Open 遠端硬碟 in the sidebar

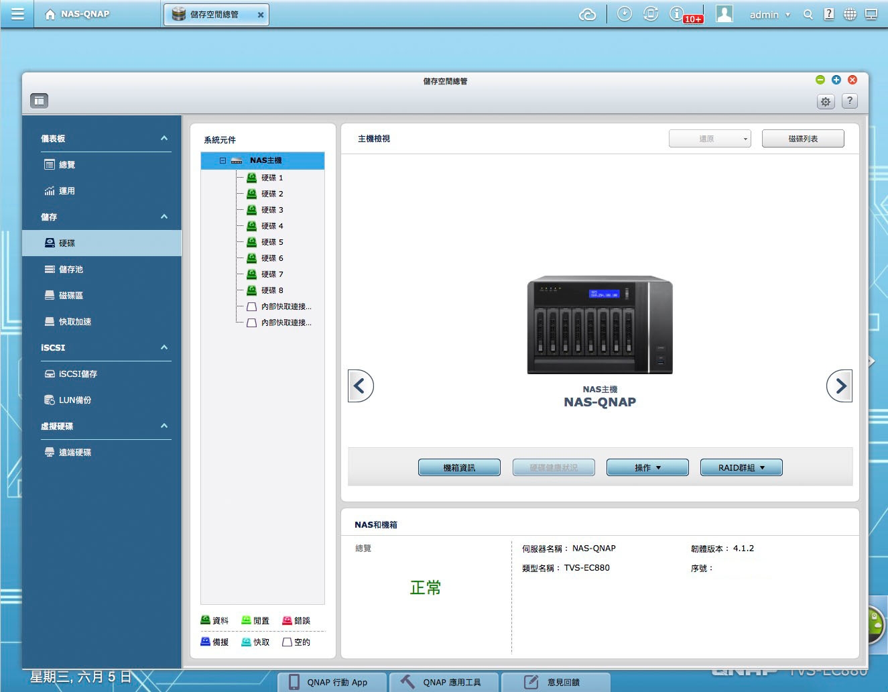(x=102, y=452)
